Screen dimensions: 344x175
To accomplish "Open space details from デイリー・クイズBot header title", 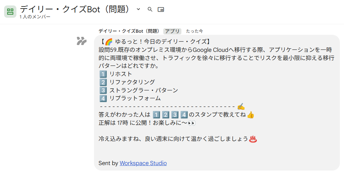I will [x=75, y=9].
